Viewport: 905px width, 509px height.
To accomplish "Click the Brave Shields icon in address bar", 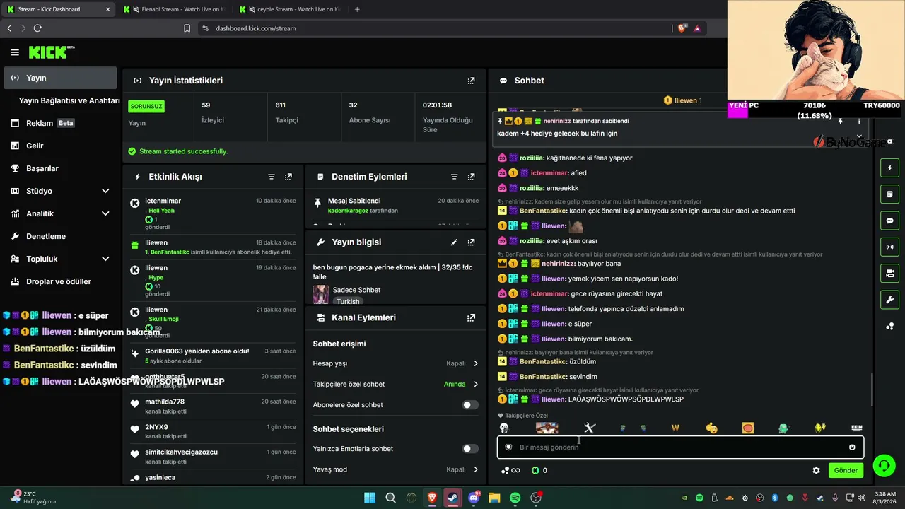I will (682, 28).
